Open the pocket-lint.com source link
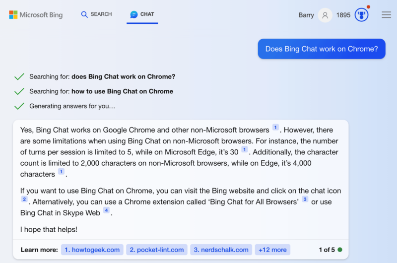This screenshot has height=263, width=397. tap(157, 250)
